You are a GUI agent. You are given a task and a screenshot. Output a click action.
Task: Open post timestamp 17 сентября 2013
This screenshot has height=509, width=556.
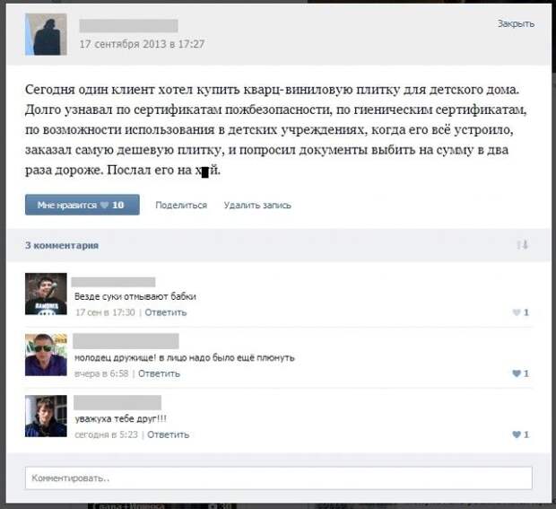point(142,44)
